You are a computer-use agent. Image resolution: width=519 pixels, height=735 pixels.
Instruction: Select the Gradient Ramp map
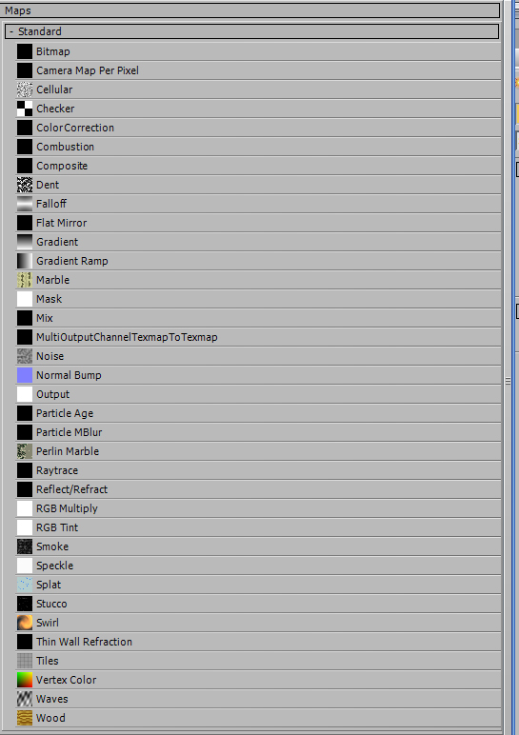pos(258,261)
